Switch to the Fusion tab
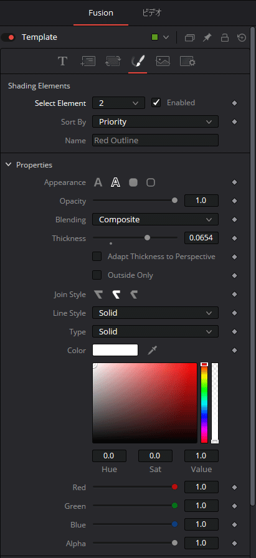 pos(101,13)
